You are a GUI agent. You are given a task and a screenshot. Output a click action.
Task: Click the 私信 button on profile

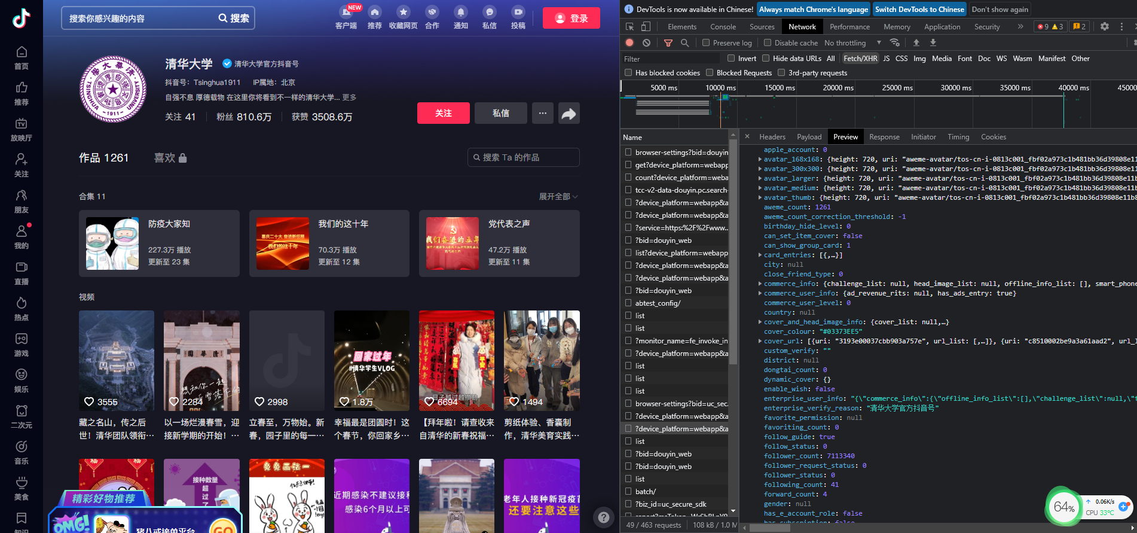pyautogui.click(x=501, y=113)
